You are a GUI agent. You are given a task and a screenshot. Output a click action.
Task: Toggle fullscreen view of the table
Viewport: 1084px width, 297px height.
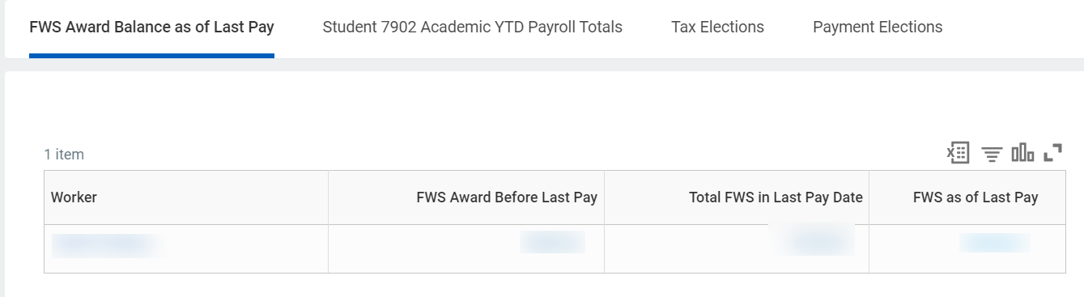[x=1052, y=152]
